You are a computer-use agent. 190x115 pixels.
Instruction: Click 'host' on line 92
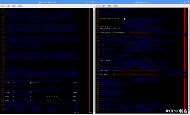point(7,97)
